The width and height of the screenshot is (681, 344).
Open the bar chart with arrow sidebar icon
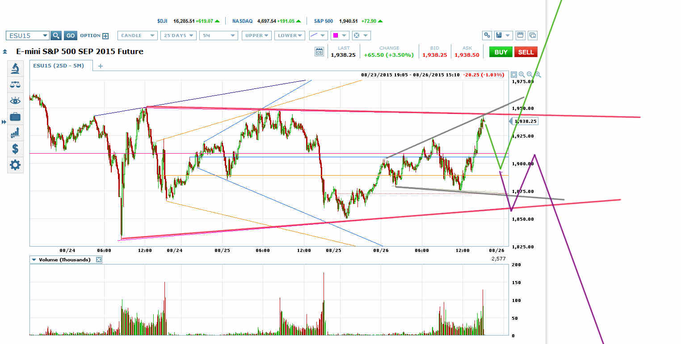pyautogui.click(x=15, y=132)
